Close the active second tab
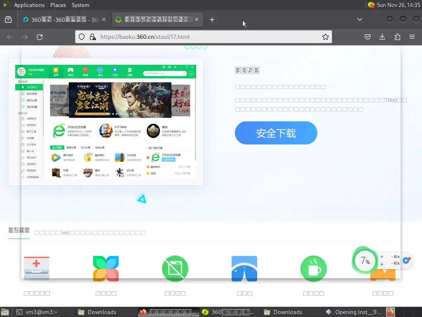 click(197, 20)
